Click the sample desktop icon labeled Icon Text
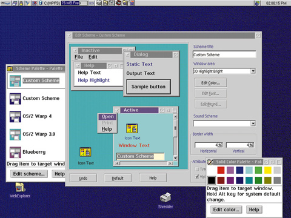Viewport: 291px width, 218px height. 85,152
